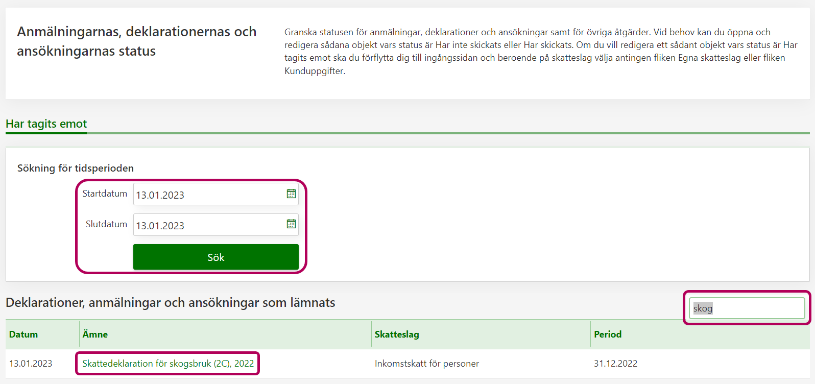
Task: Switch to the Har tagits emot tab
Action: coord(46,124)
